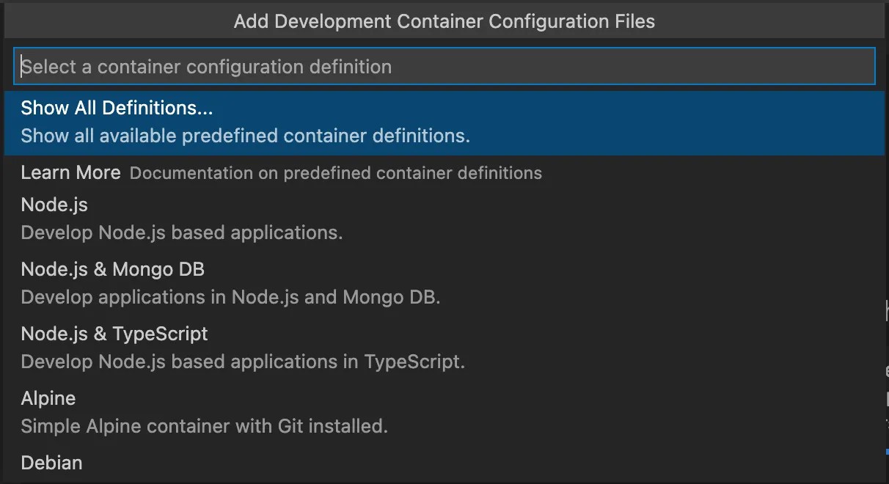Click the 'Mongo DB' words in item title
This screenshot has height=484, width=889.
[x=158, y=270]
